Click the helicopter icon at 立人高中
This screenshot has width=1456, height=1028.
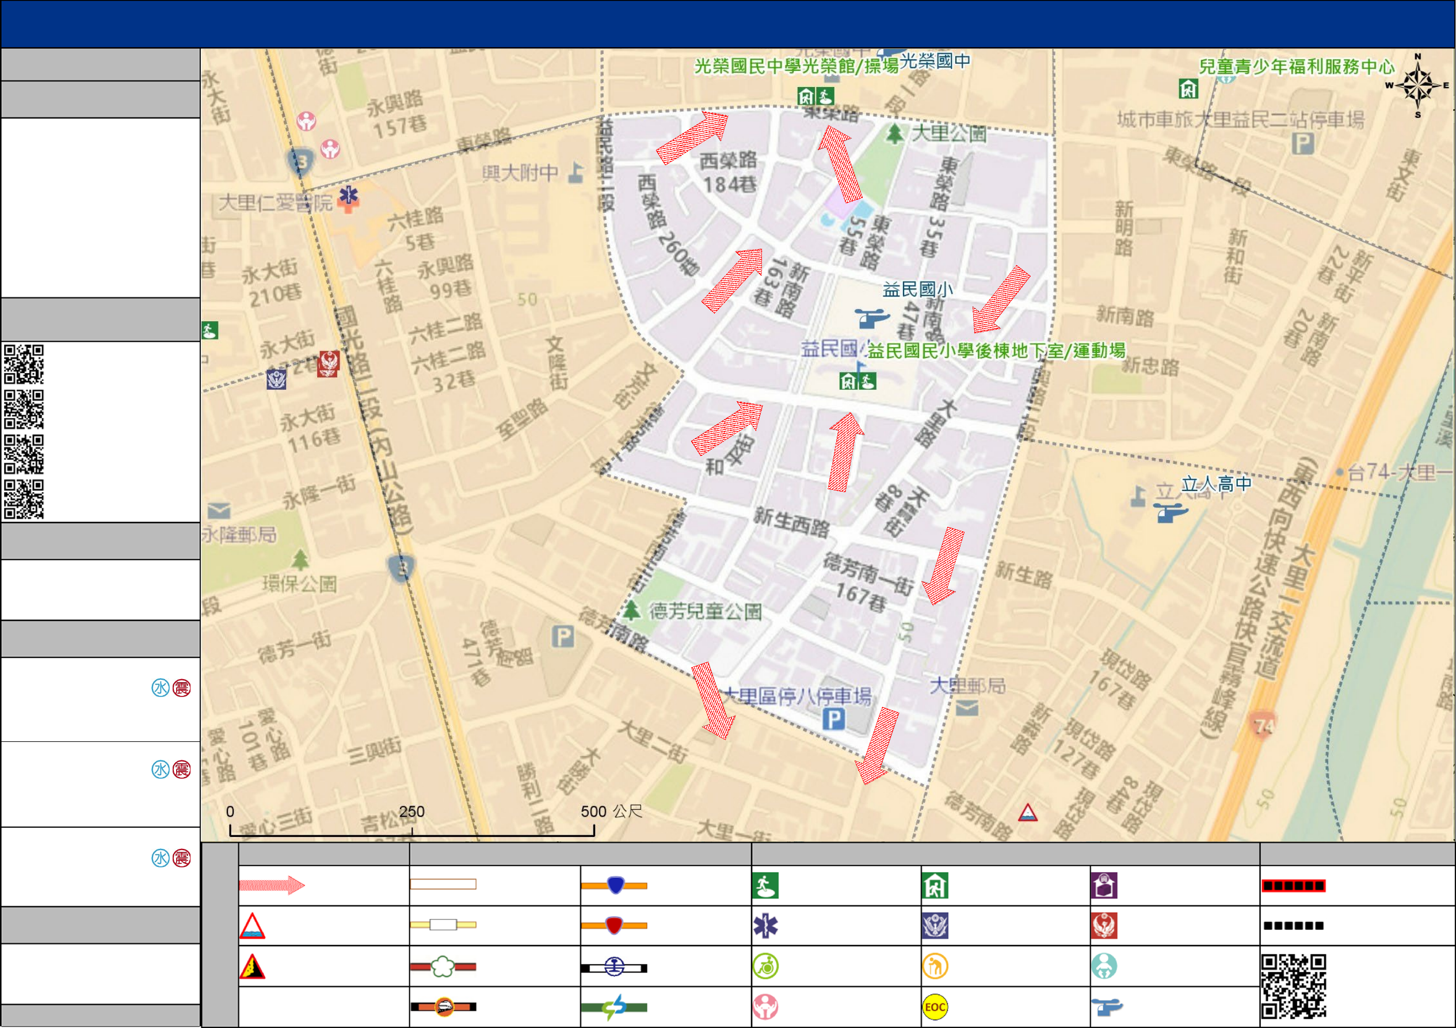click(x=1171, y=512)
